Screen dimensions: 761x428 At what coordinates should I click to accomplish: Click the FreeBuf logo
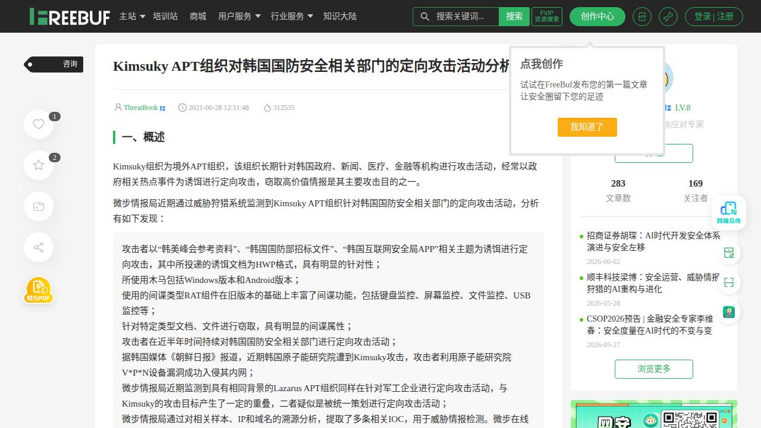pos(70,17)
